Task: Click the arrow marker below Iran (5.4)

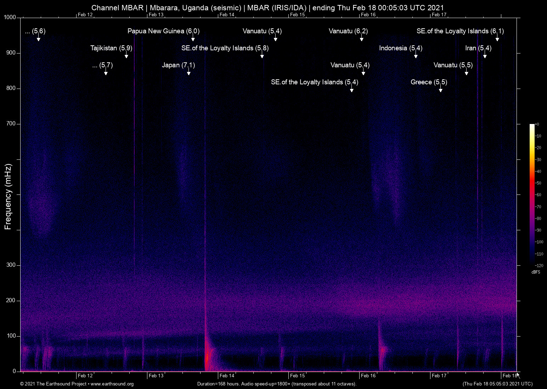Action: tap(485, 55)
